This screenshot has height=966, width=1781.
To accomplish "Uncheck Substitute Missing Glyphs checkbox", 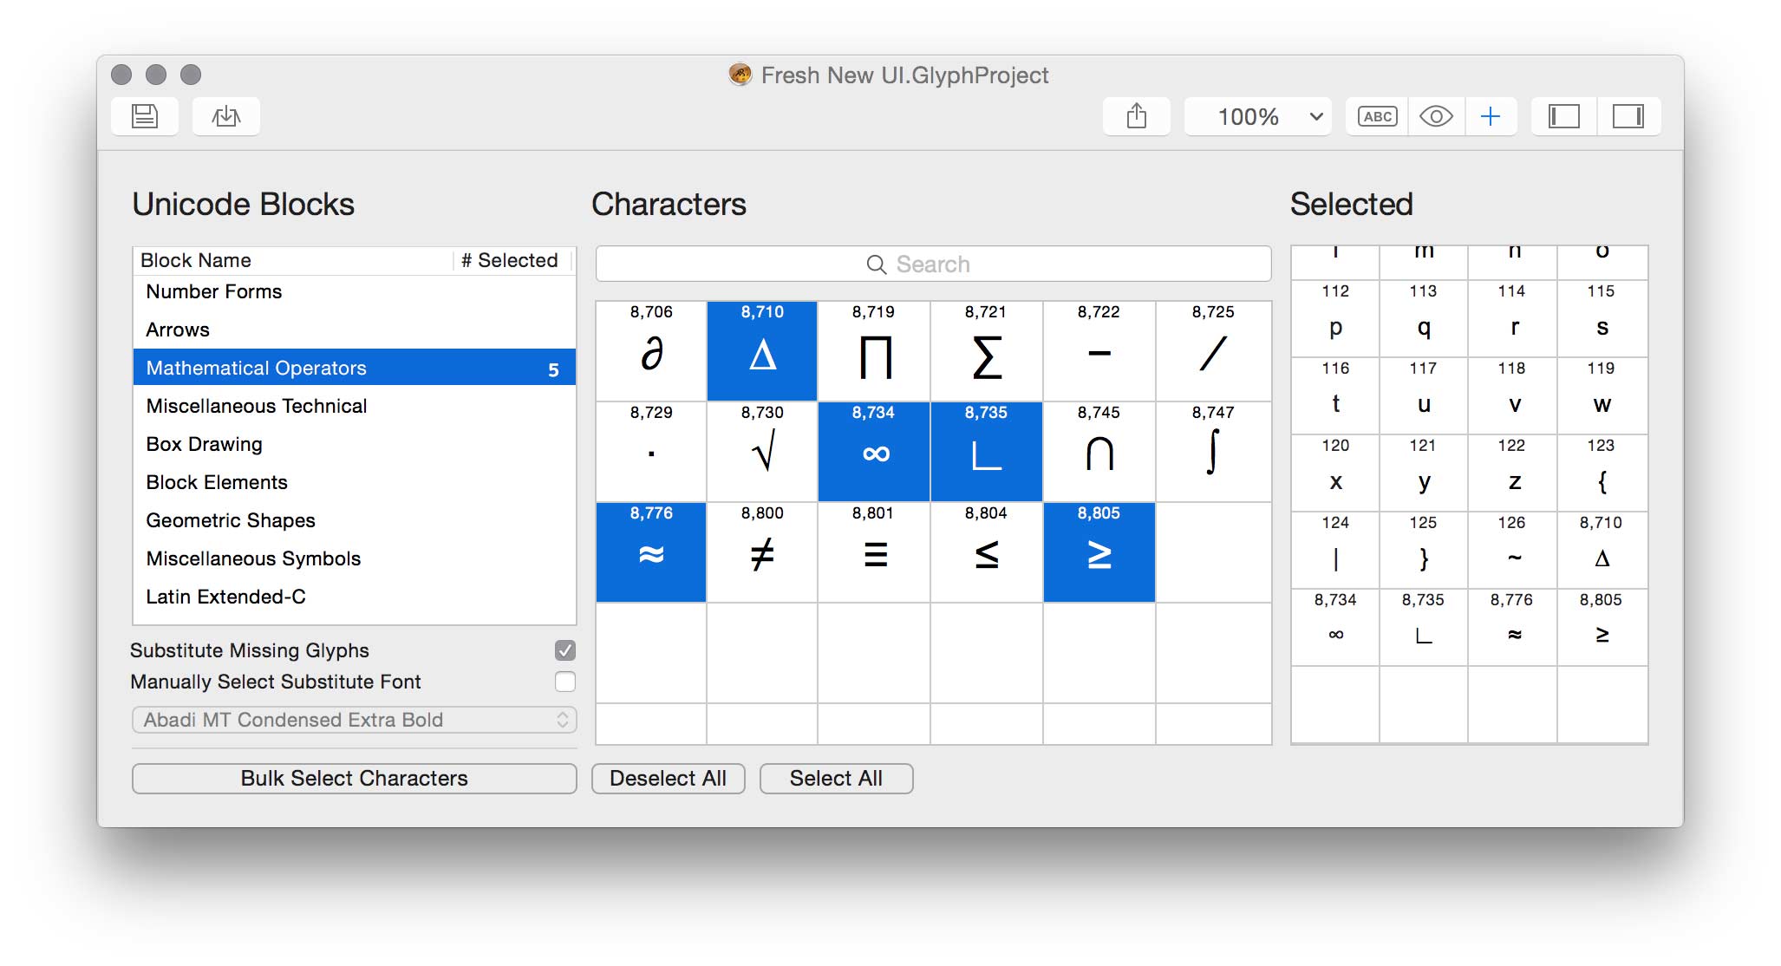I will pos(565,650).
